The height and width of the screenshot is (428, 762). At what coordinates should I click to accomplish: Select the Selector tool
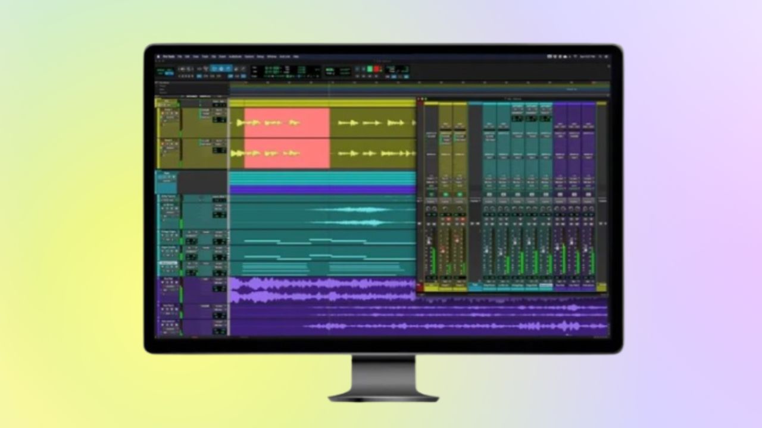[x=221, y=69]
